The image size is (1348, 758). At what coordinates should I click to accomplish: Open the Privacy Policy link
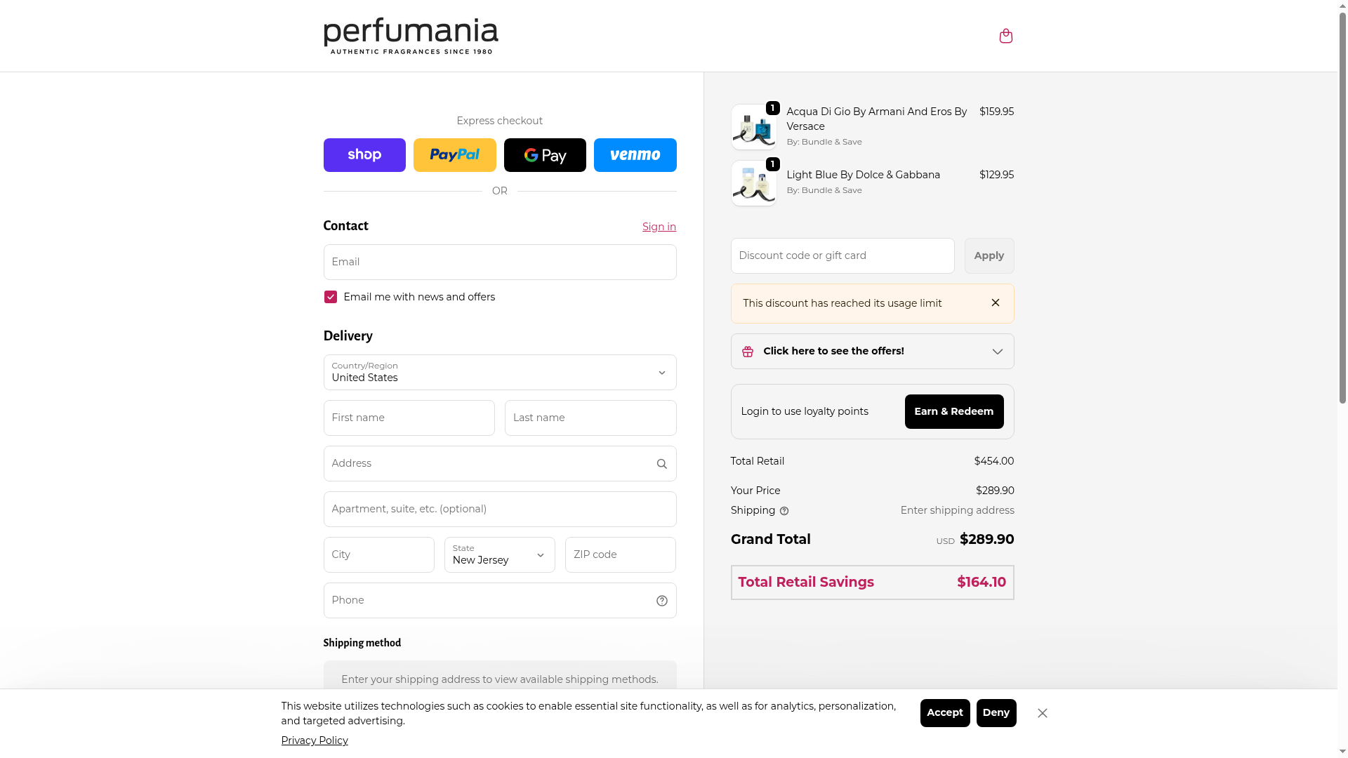(x=315, y=740)
